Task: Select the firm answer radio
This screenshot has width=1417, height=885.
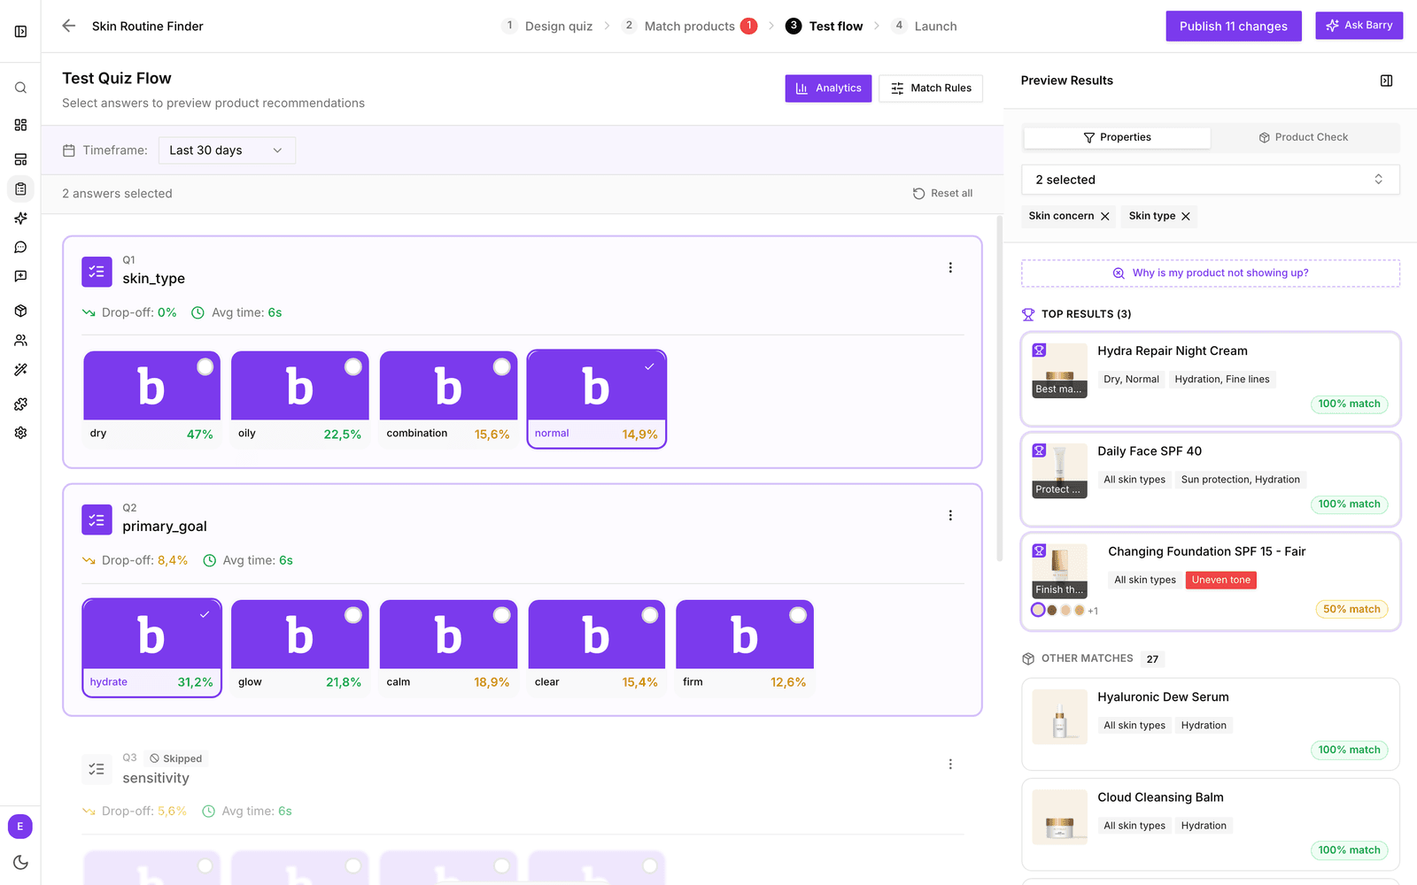Action: [798, 614]
